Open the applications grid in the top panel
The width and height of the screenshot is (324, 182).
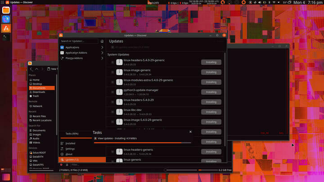click(x=2, y=2)
